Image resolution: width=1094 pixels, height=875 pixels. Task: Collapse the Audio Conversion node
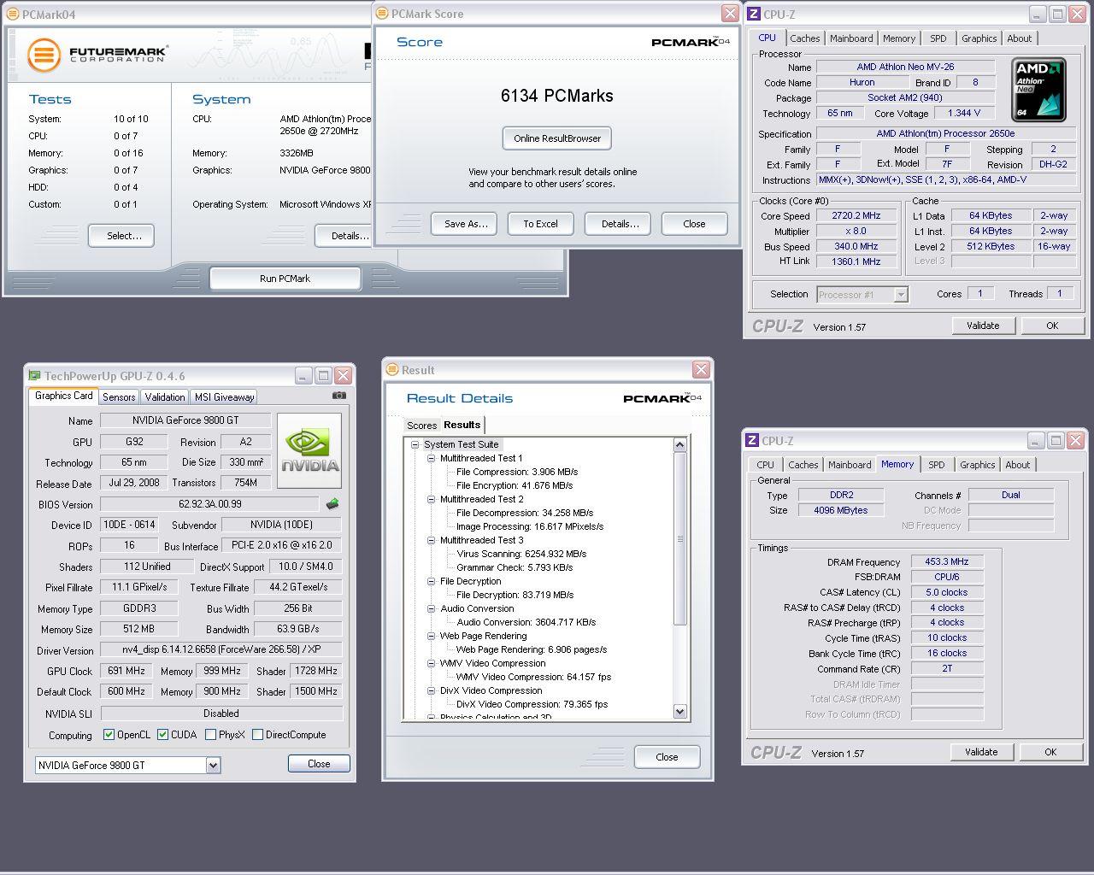click(x=432, y=608)
